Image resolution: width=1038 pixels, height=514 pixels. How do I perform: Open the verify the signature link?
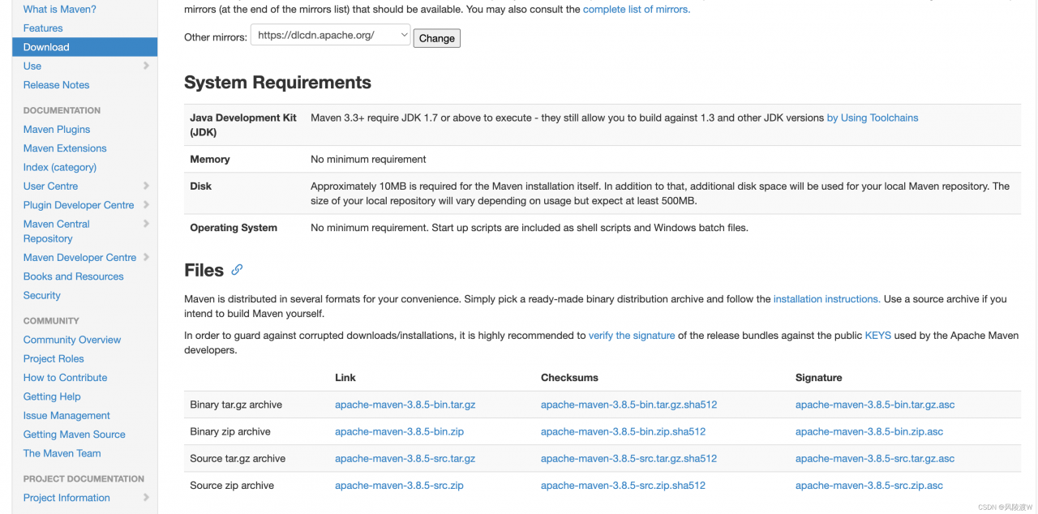(x=632, y=336)
